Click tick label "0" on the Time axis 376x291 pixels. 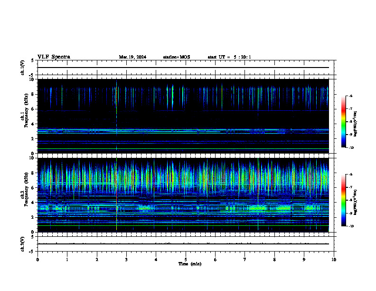click(38, 260)
